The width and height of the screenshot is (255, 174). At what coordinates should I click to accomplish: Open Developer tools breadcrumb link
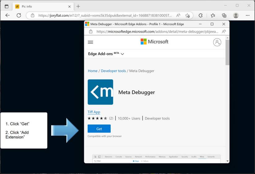click(113, 71)
